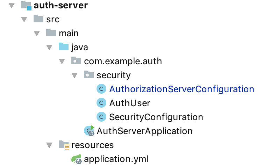This screenshot has width=277, height=167.
Task: Click the security package icon
Action: click(89, 75)
